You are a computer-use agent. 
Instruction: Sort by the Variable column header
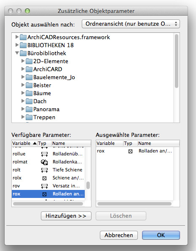coord(24,143)
